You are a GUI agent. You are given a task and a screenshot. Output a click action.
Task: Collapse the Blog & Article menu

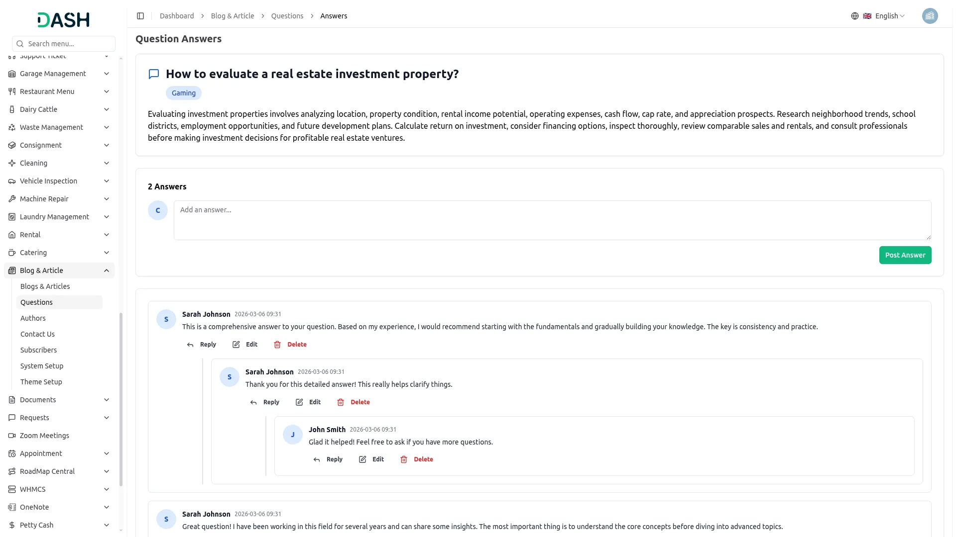coord(107,270)
